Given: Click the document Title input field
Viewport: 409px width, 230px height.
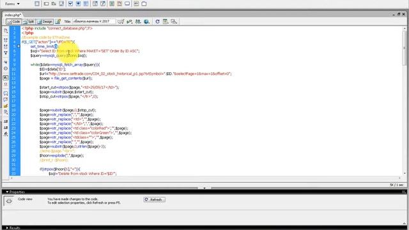Looking at the screenshot, I should click(x=94, y=21).
